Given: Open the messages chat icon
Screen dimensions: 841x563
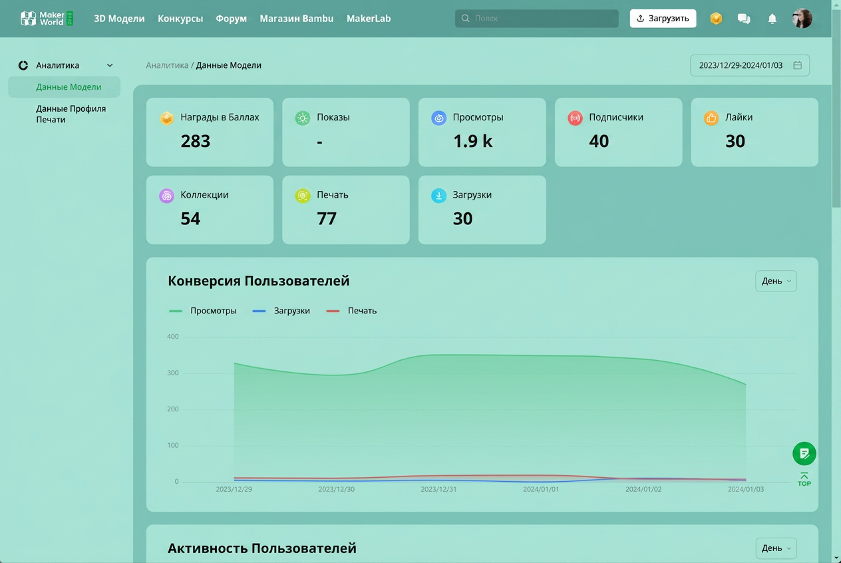Looking at the screenshot, I should coord(744,19).
